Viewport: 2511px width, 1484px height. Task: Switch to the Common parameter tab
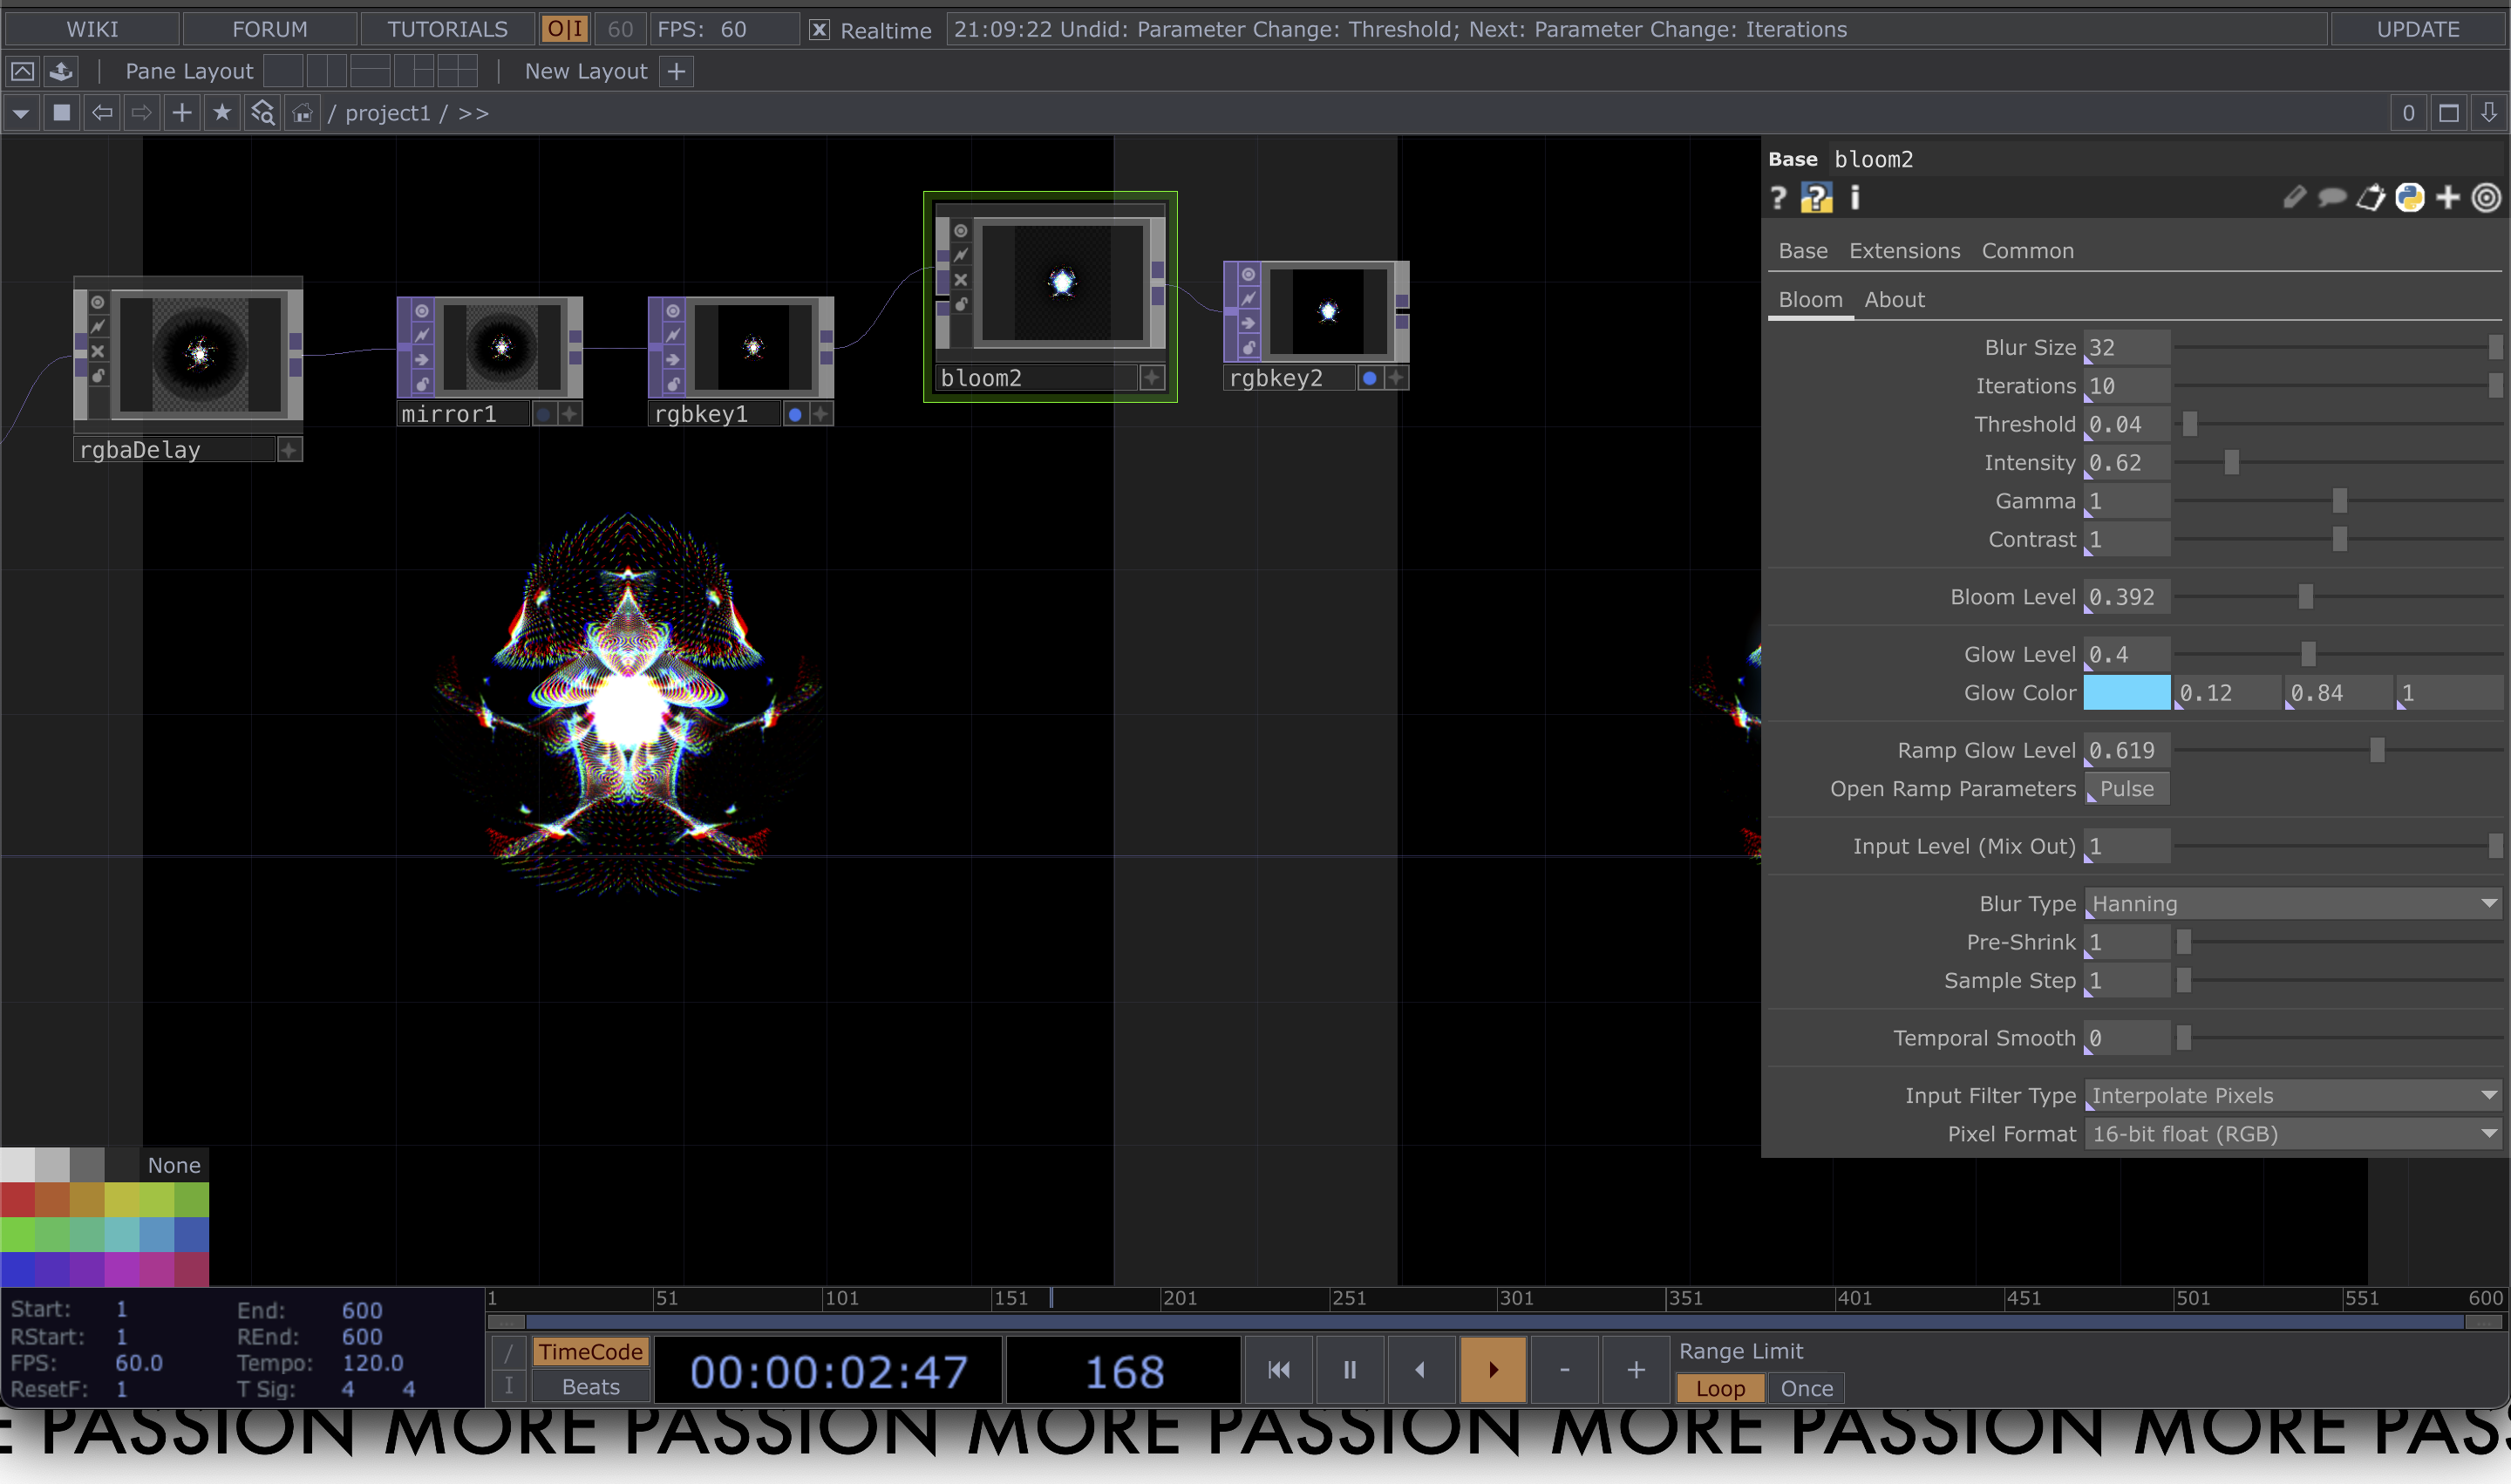pos(2027,250)
